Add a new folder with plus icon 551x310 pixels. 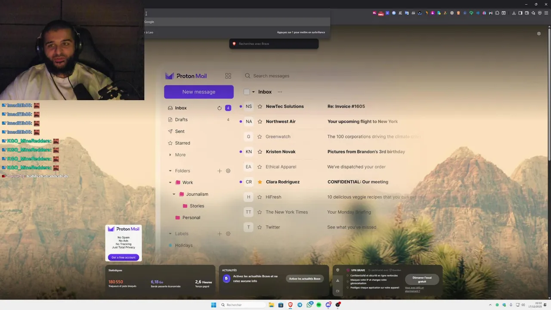point(220,171)
